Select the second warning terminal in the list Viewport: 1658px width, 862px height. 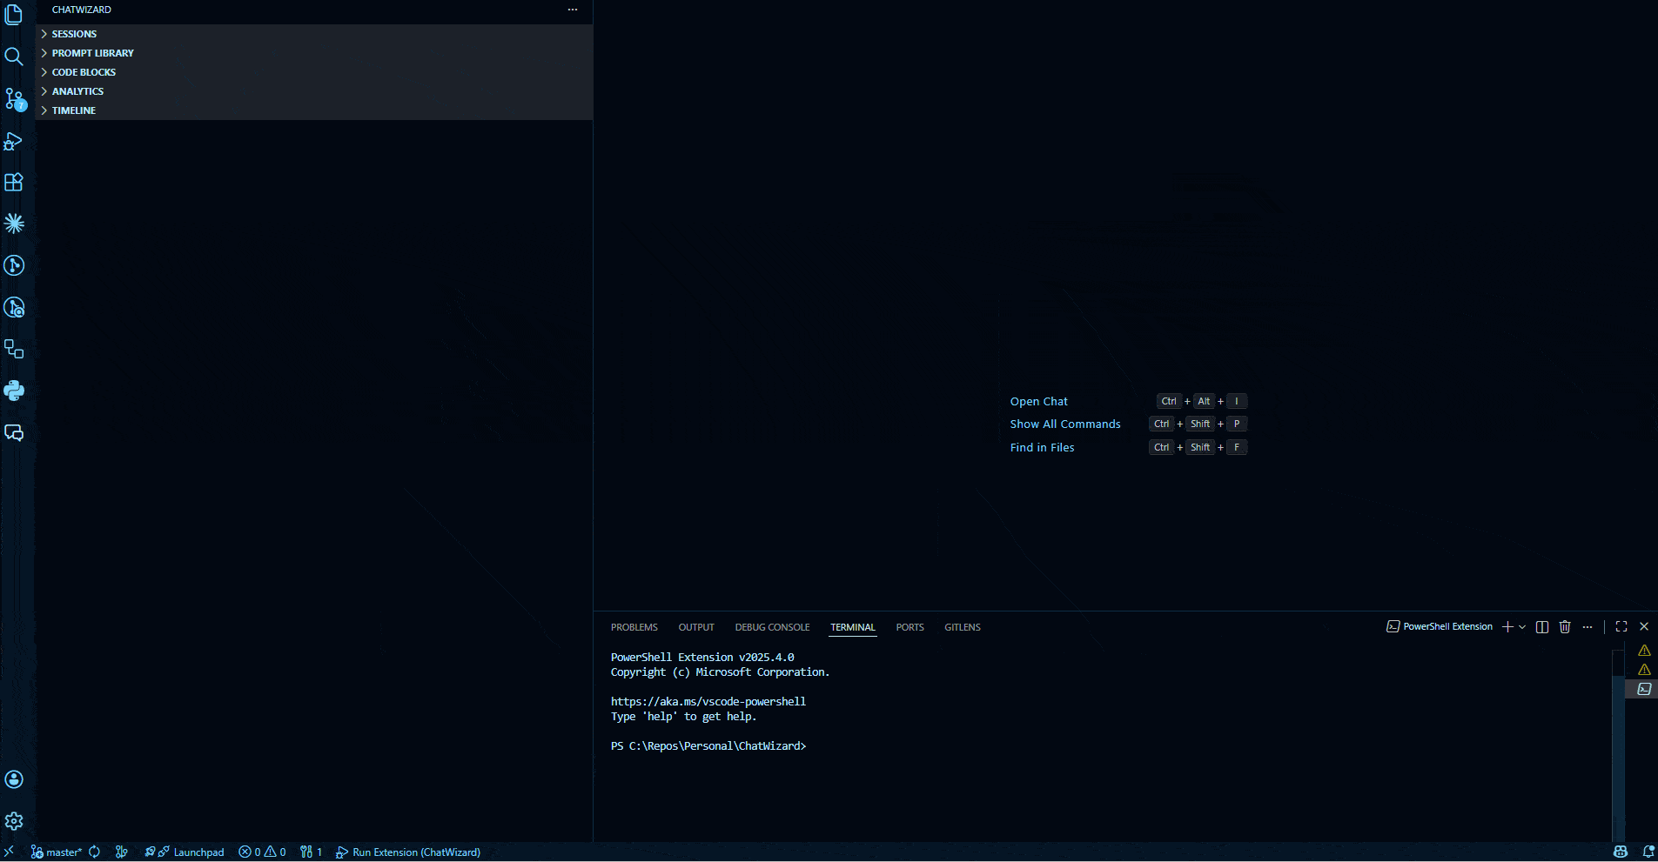point(1643,670)
